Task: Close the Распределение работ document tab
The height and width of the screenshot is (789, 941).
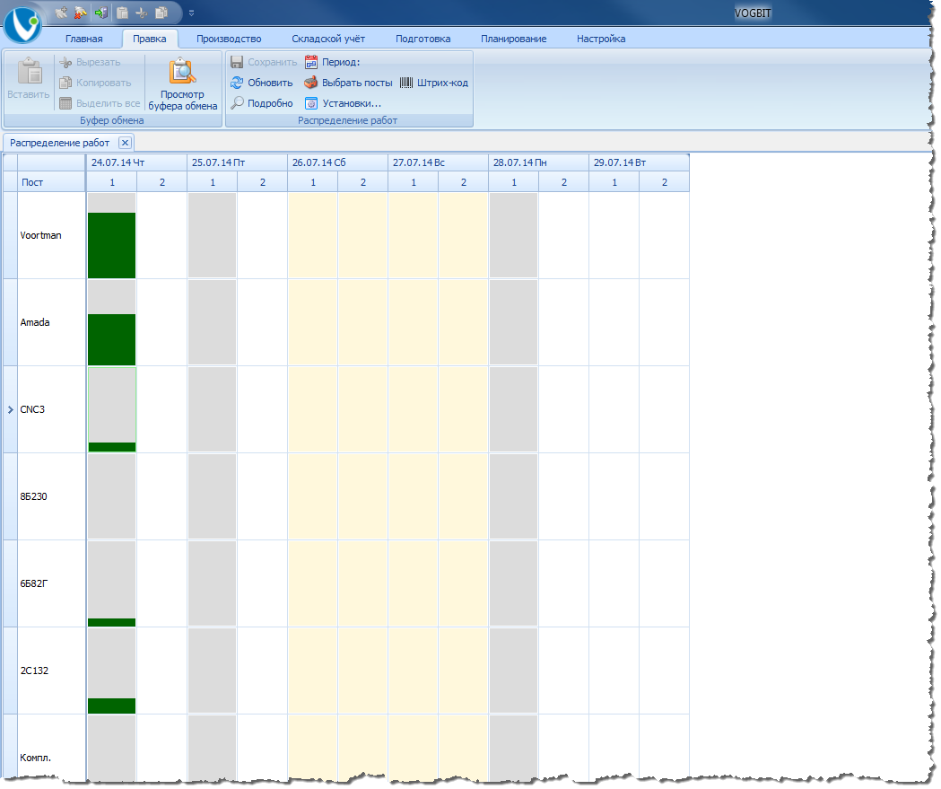Action: (x=125, y=143)
